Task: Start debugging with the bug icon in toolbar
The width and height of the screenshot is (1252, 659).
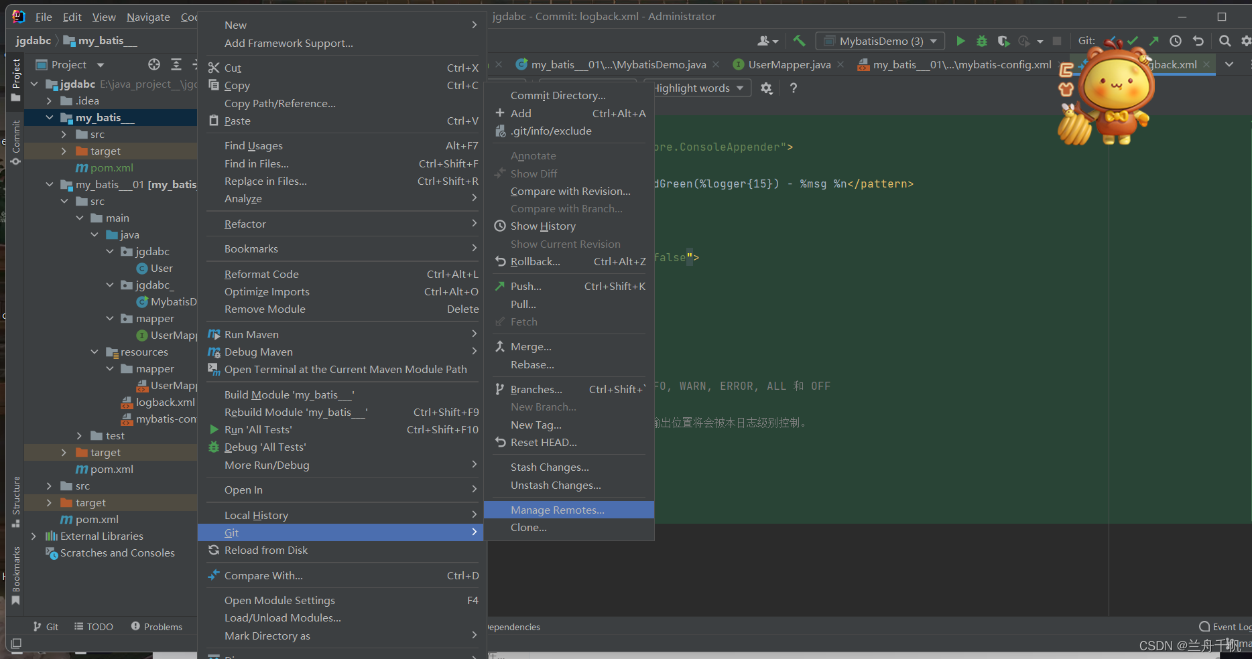Action: click(x=982, y=41)
